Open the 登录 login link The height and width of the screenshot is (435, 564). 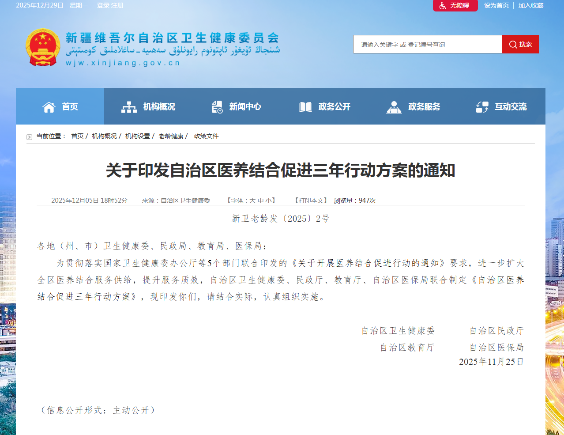[x=103, y=5]
